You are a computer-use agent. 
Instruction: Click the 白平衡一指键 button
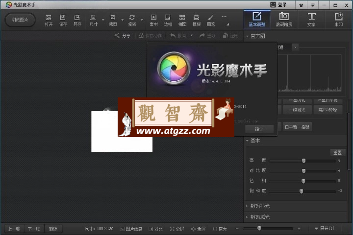pyautogui.click(x=297, y=127)
